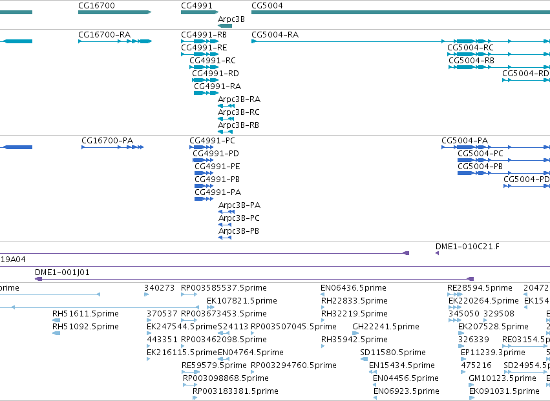Select the CG5004-PB protein label
The width and height of the screenshot is (550, 401).
click(x=480, y=167)
